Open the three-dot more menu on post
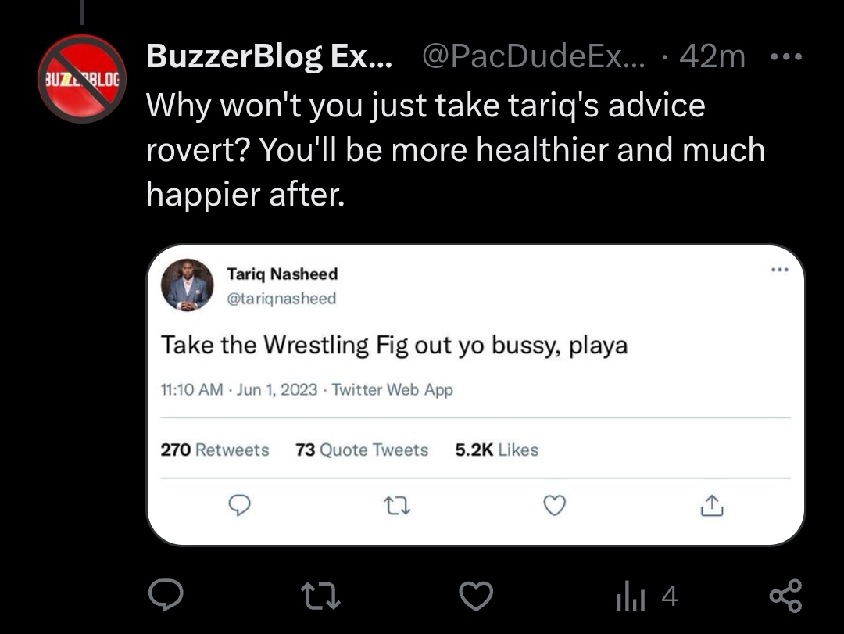 [x=785, y=57]
